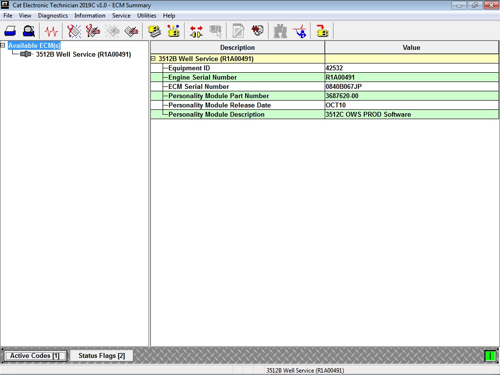Image resolution: width=500 pixels, height=375 pixels.
Task: Click the Description column header
Action: pos(238,47)
